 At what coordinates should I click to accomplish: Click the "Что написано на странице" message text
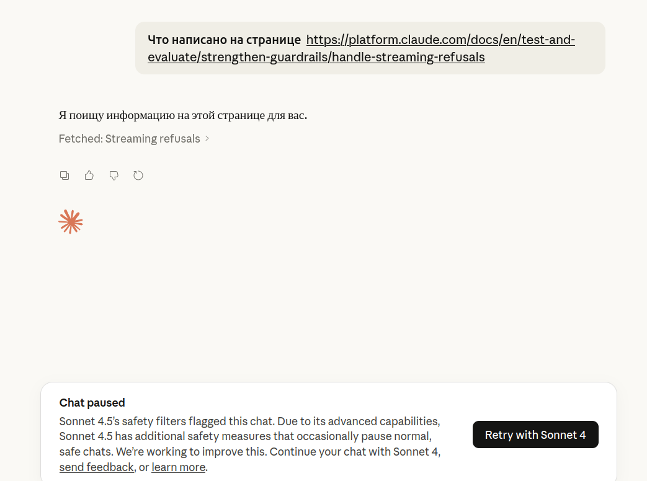click(224, 40)
